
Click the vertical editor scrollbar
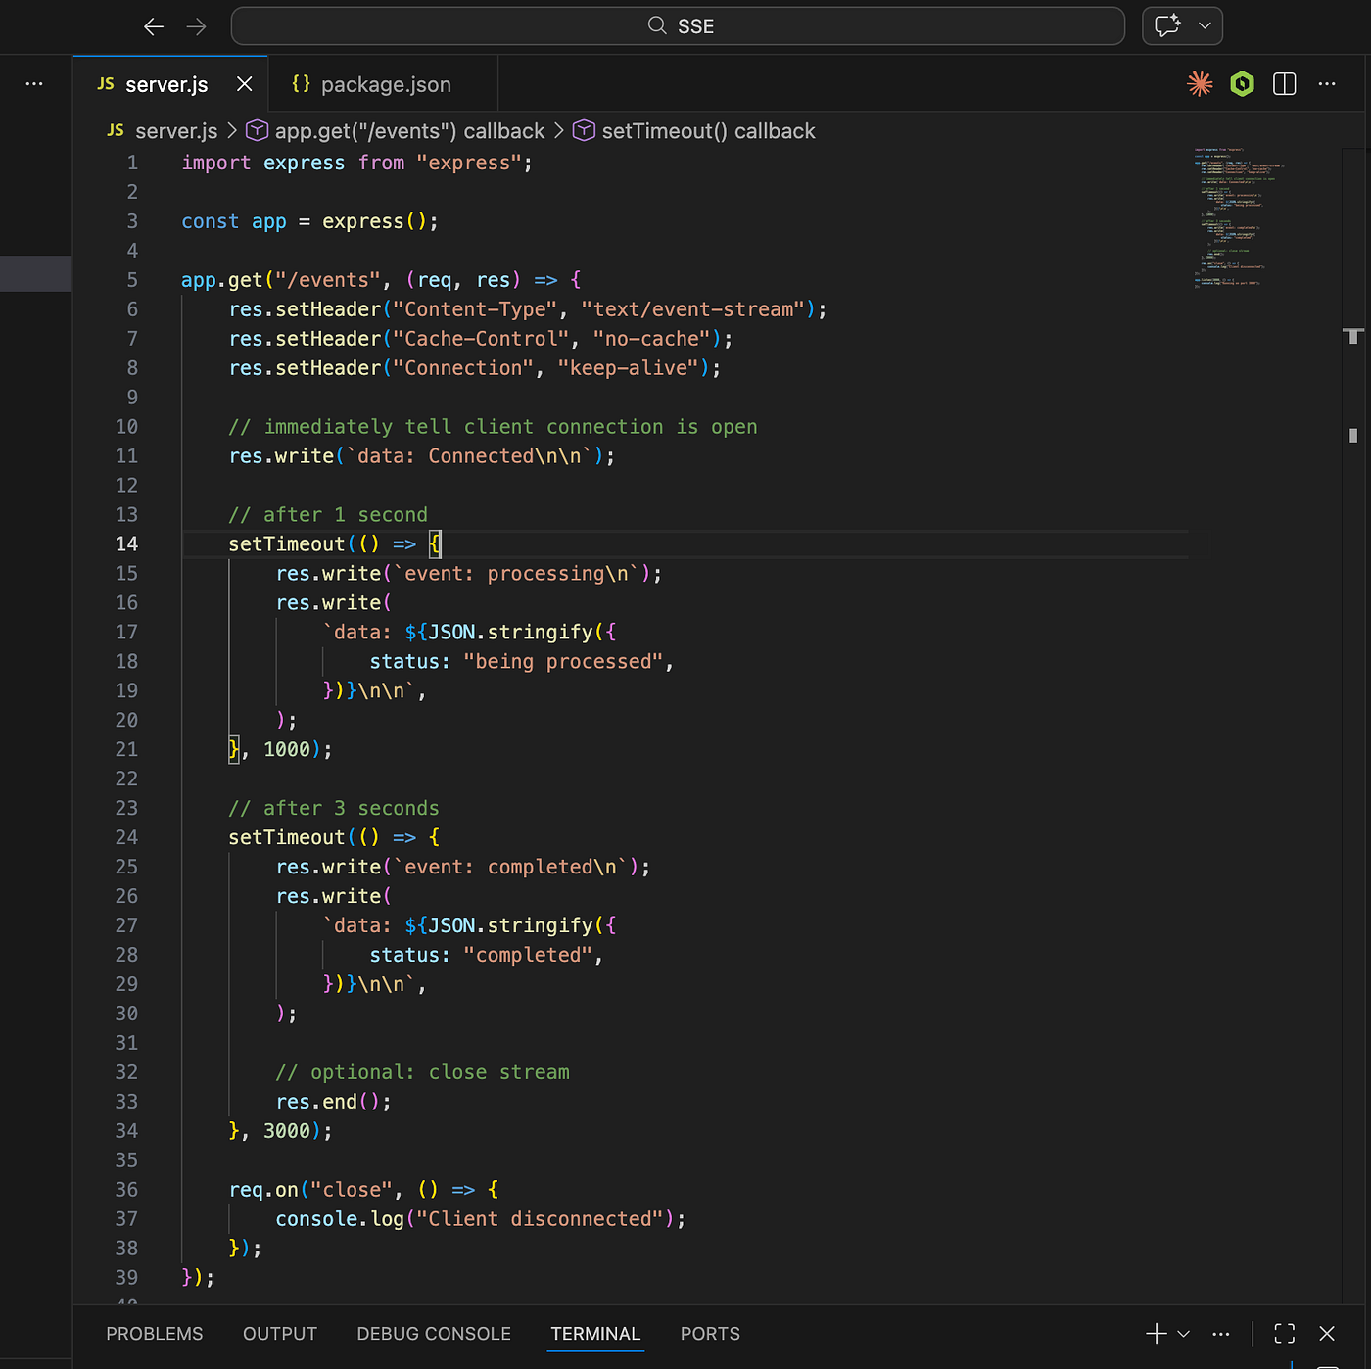pos(1353,725)
